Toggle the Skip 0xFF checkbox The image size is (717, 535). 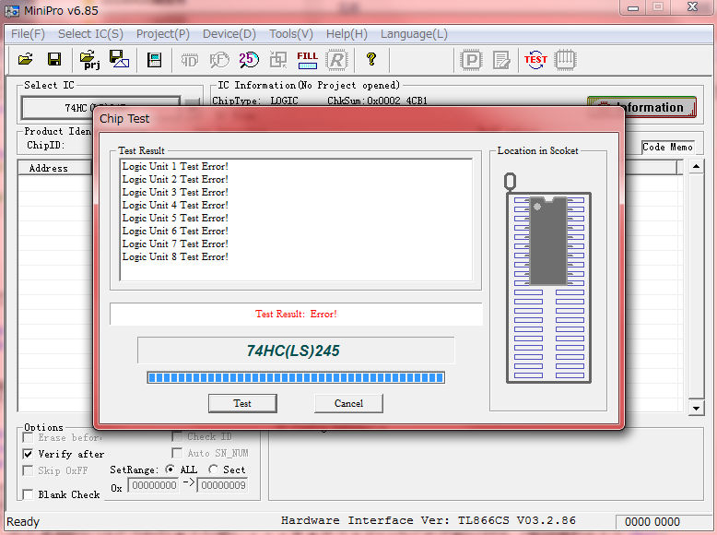coord(28,470)
